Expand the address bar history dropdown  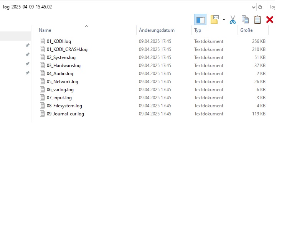point(254,7)
